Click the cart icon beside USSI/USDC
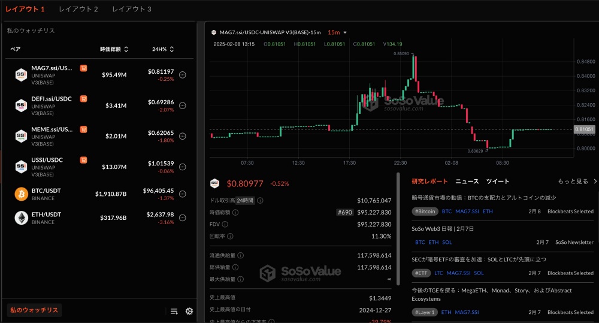Screen dimensions: 599x323 [83, 160]
